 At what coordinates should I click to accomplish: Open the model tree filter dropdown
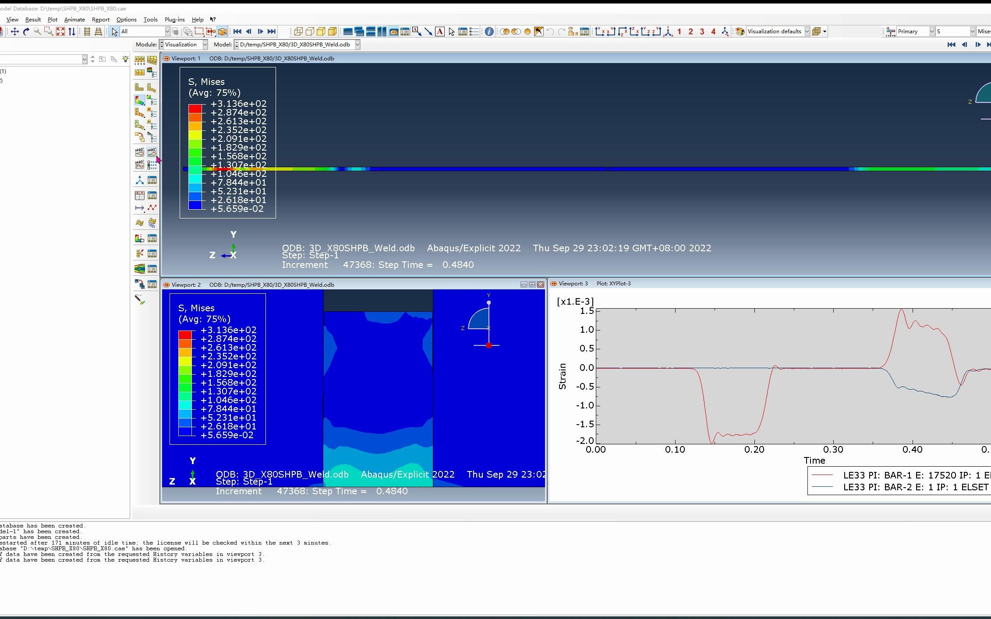(x=85, y=59)
